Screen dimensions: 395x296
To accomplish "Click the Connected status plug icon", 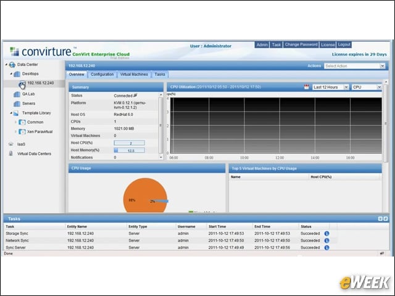I will 135,96.
